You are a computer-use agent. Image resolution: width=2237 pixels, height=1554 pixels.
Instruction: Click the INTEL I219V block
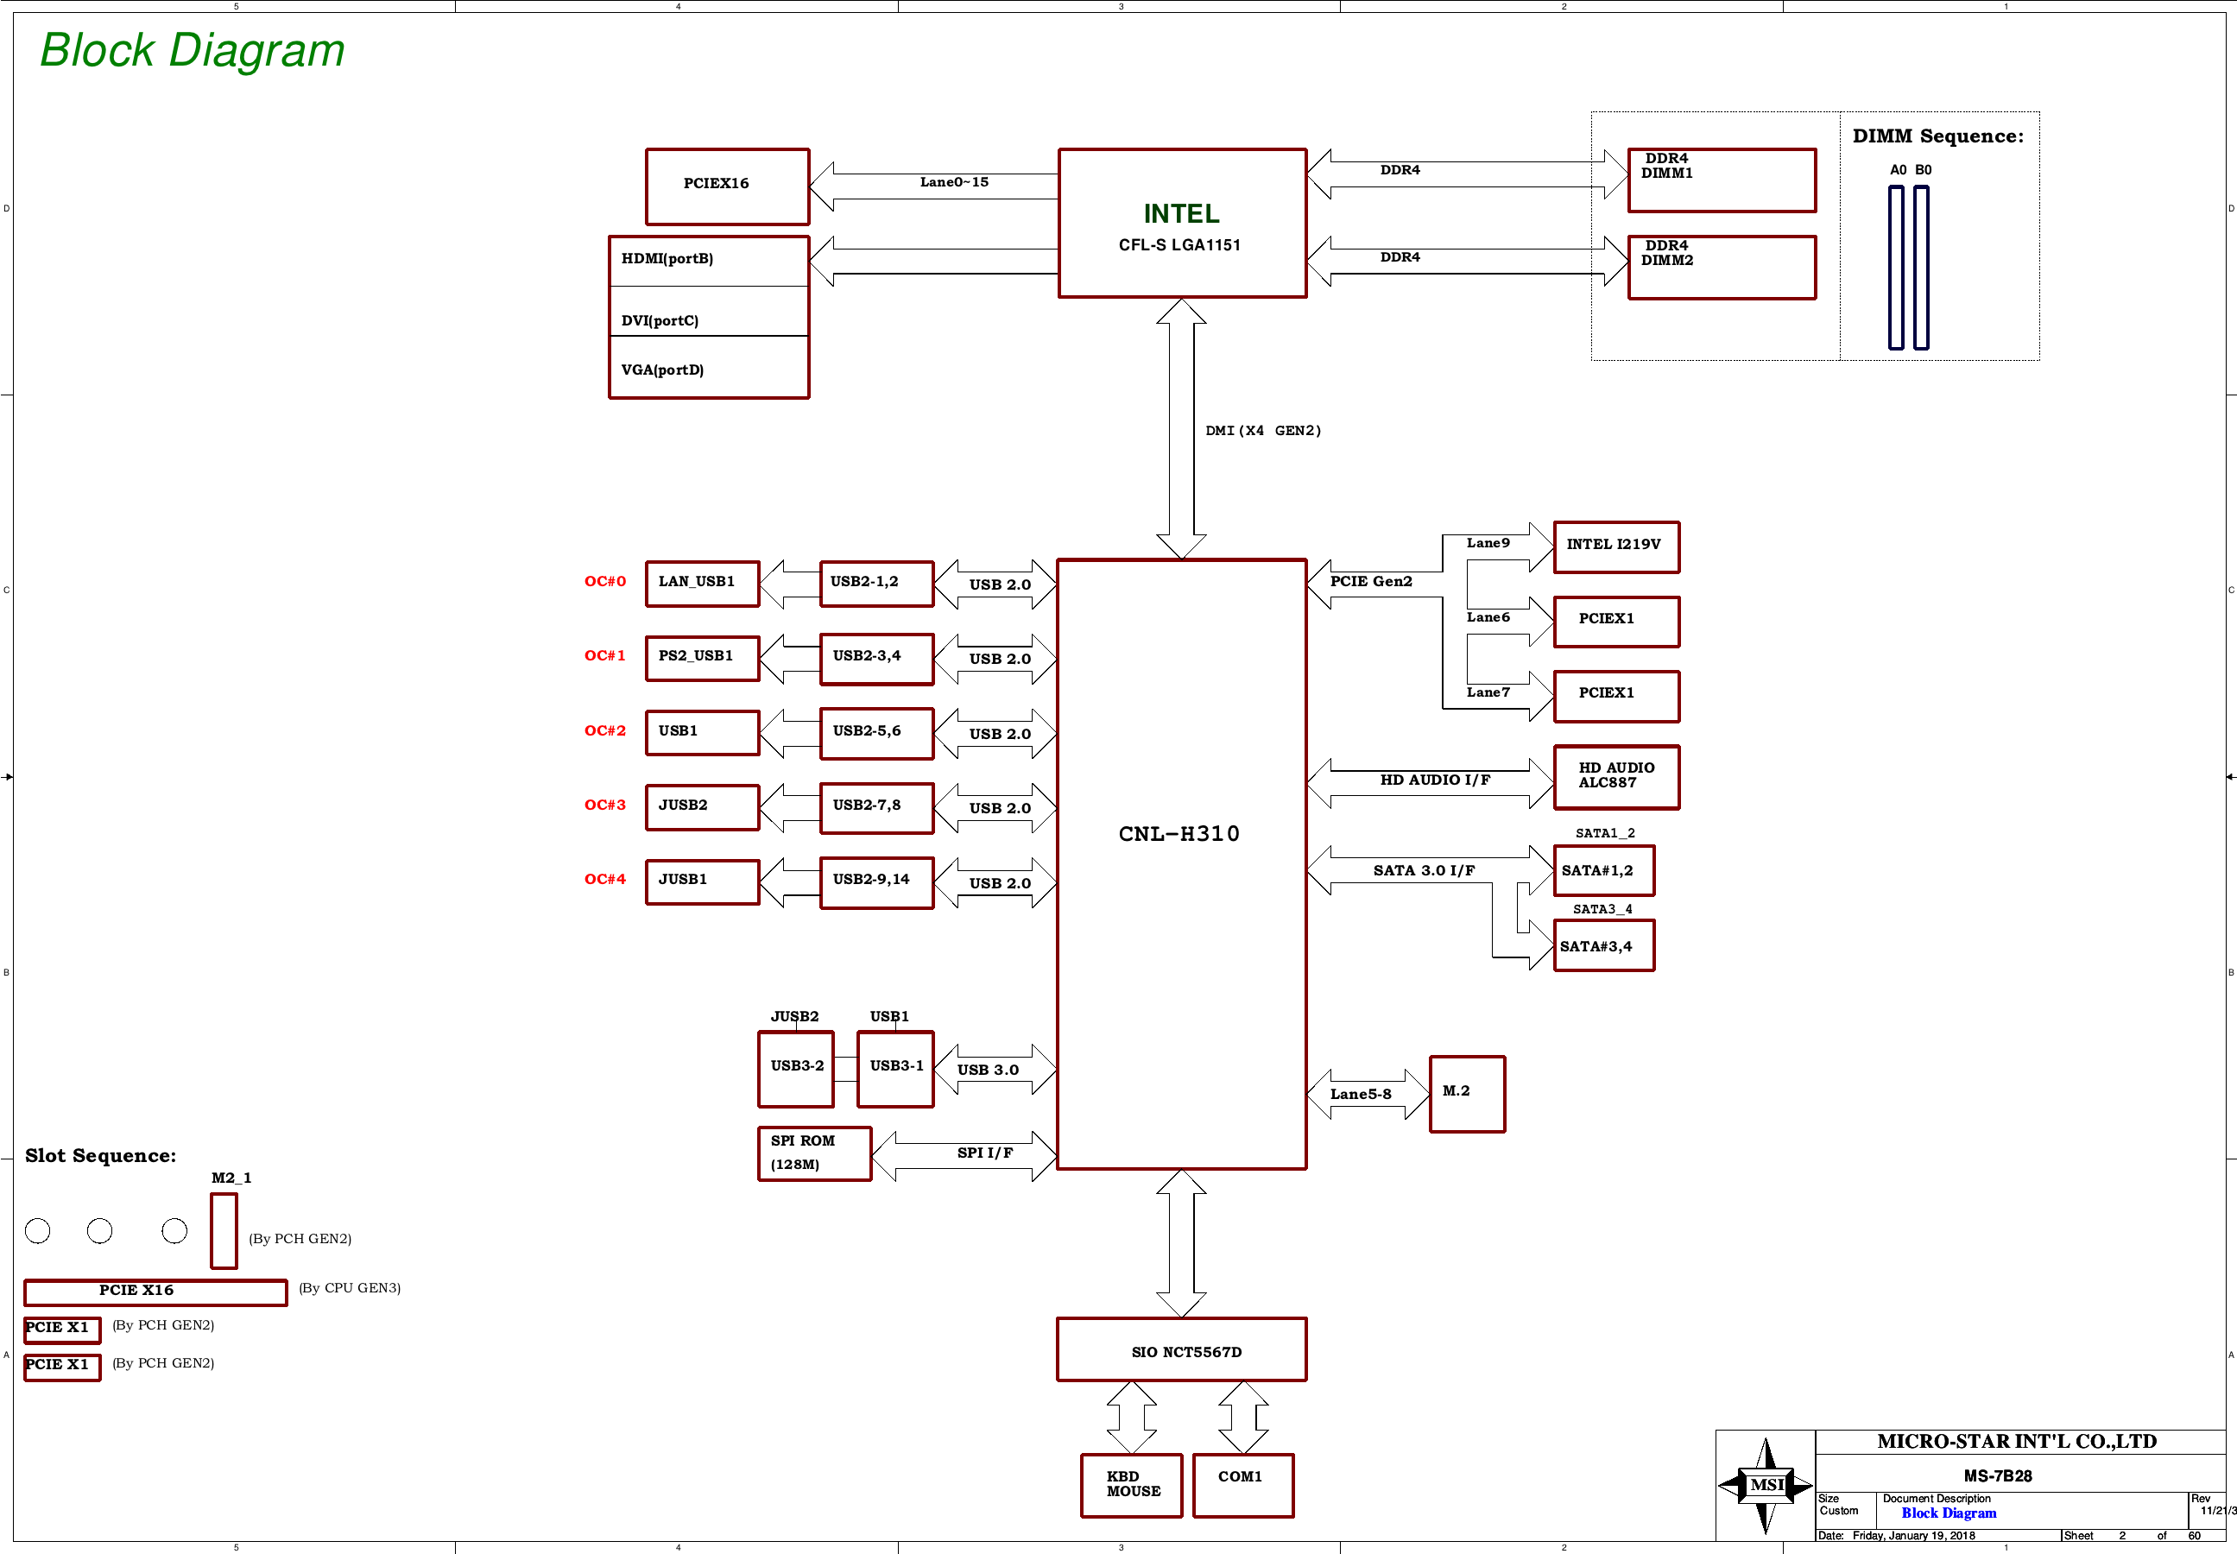pos(1616,546)
